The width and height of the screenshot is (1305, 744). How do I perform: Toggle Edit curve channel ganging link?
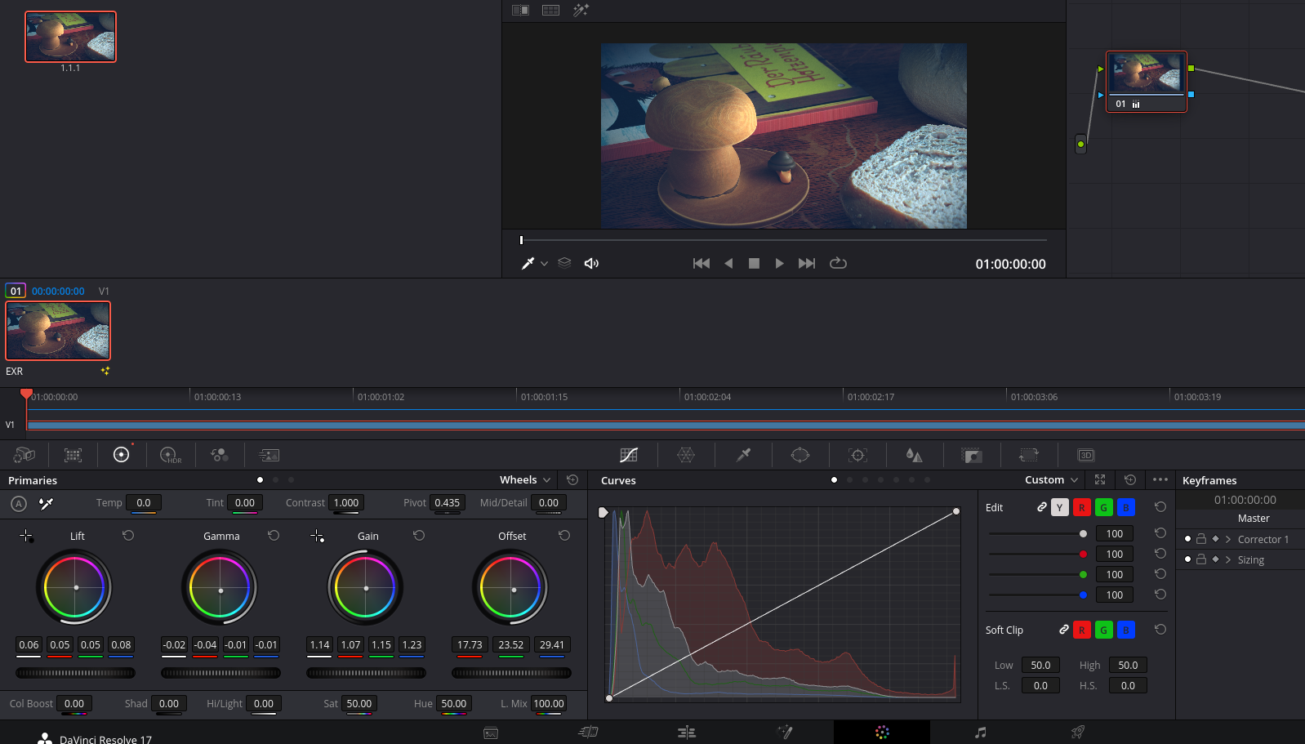tap(1042, 507)
